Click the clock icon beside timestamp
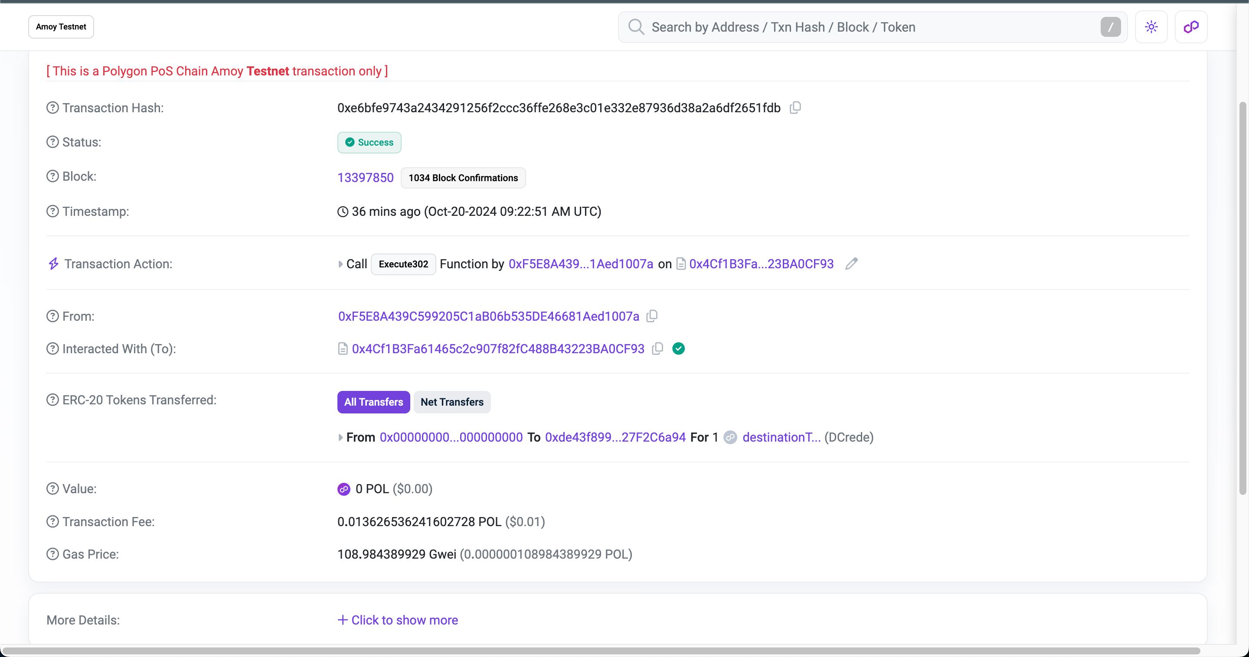This screenshot has width=1249, height=657. coord(342,211)
